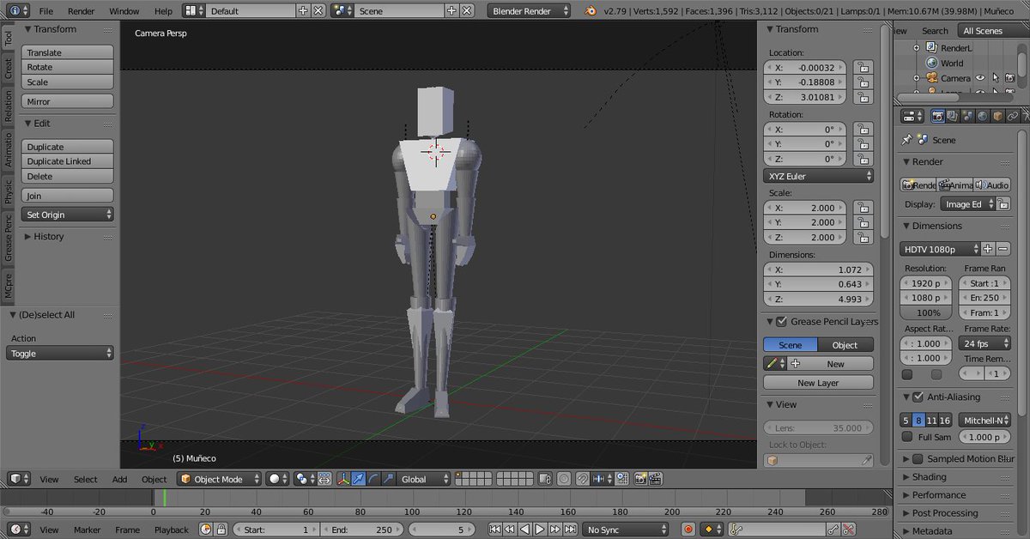
Task: Open the Render tab camera icon in Properties
Action: (938, 116)
